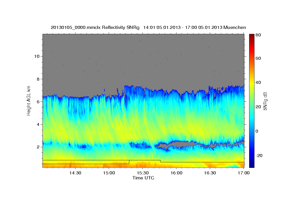Click the 15:30 time tick label

pos(142,173)
